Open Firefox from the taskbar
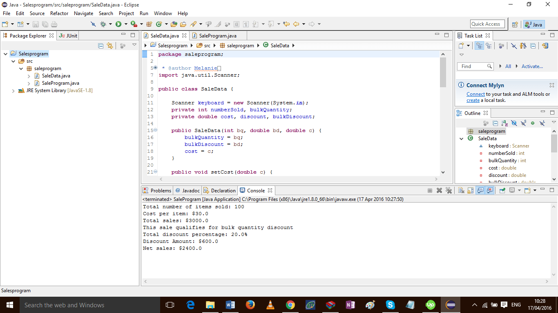Viewport: 558px width, 313px height. click(x=250, y=305)
